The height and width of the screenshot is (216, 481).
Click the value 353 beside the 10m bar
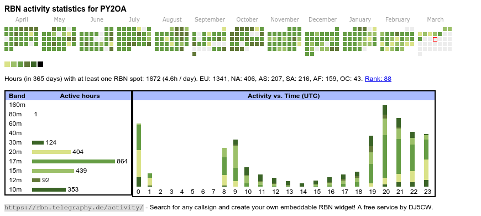pos(73,189)
